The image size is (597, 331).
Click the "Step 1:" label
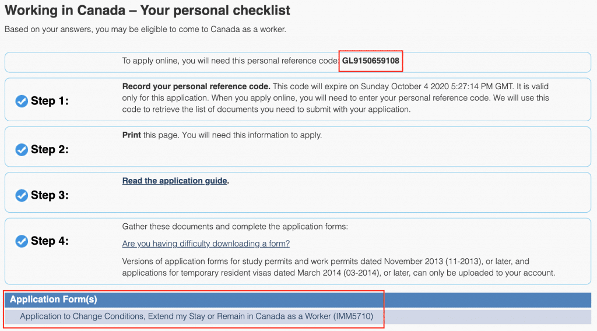(50, 101)
